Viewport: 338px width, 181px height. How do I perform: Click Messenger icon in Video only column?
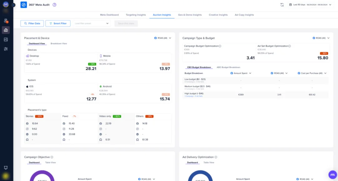click(x=101, y=134)
